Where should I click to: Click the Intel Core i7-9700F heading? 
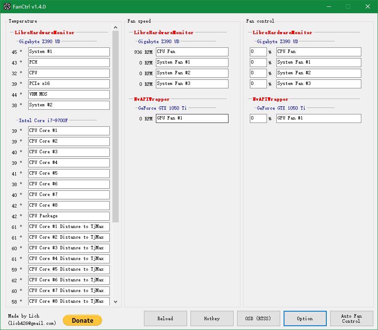coord(44,120)
